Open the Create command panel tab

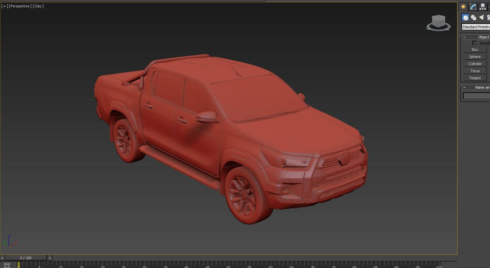click(463, 6)
